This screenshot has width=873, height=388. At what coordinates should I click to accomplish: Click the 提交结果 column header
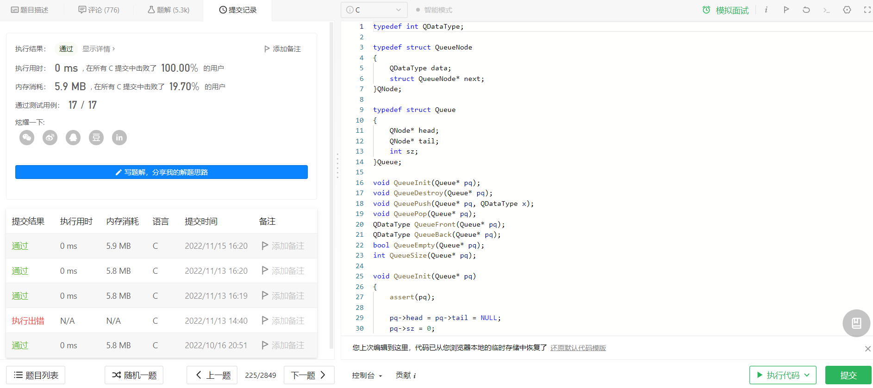pos(28,222)
